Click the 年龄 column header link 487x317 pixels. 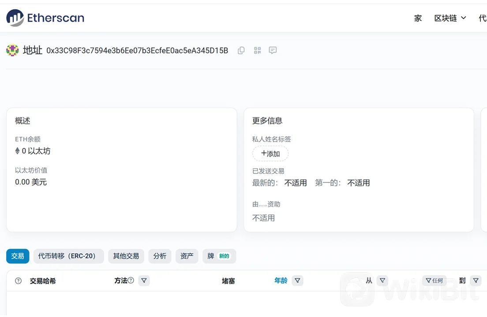[281, 280]
